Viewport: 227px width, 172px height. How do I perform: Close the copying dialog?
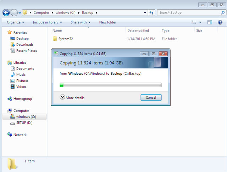coord(163,54)
